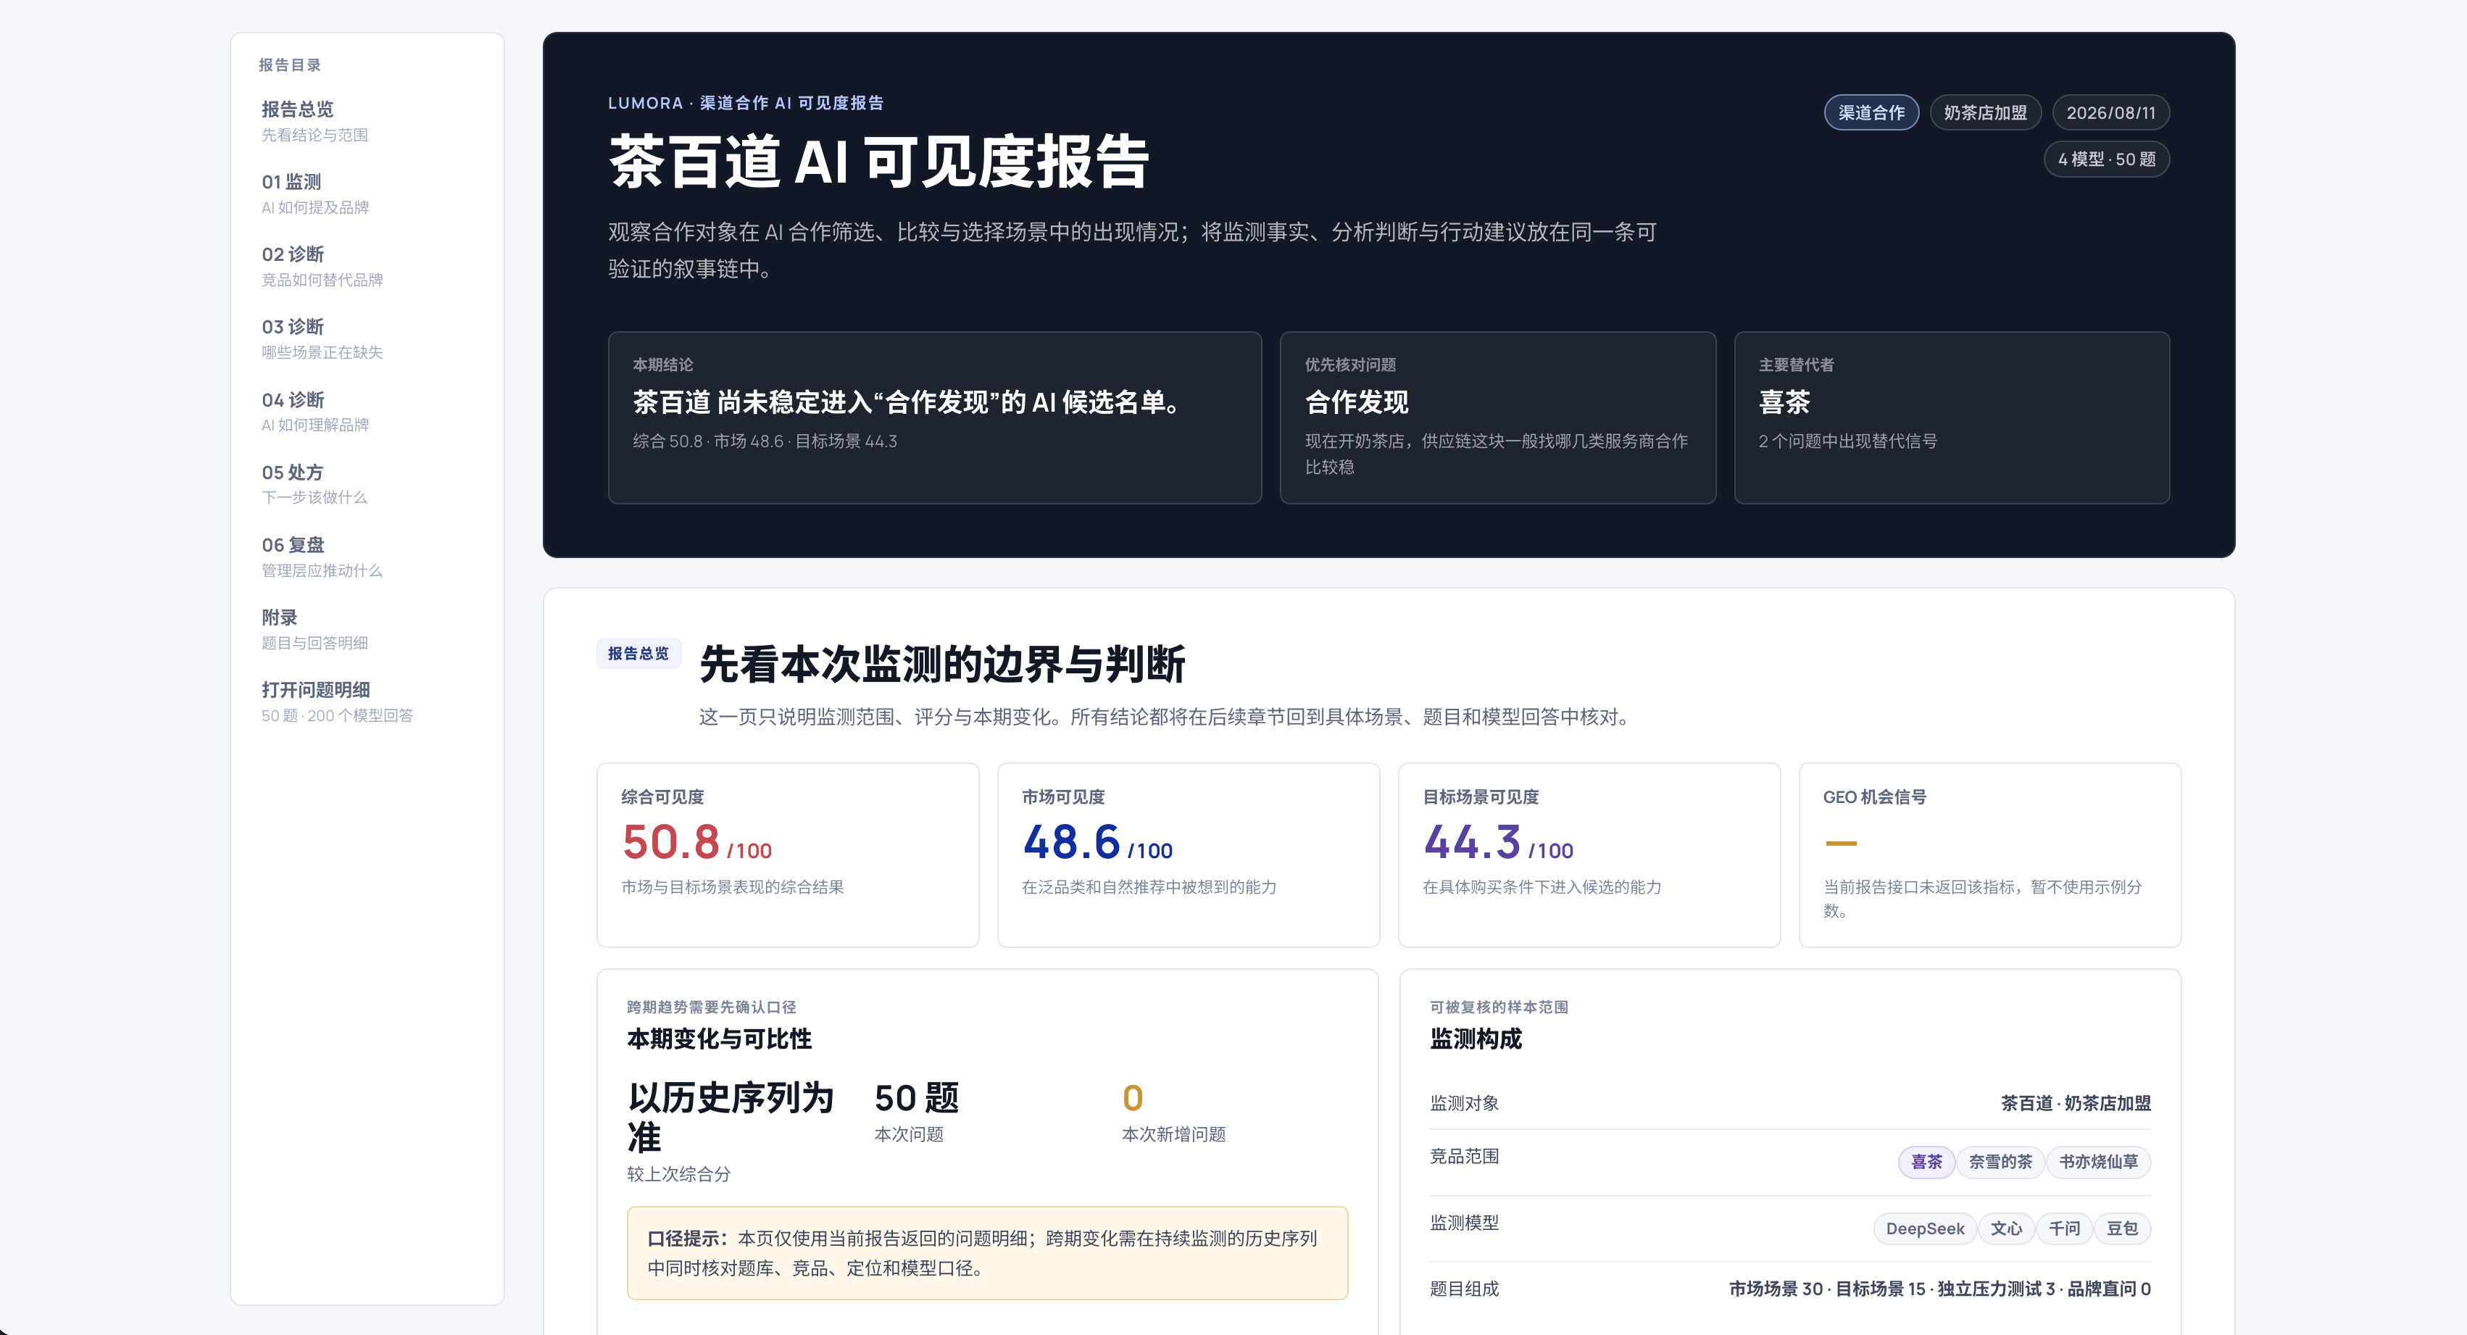This screenshot has width=2467, height=1335.
Task: Click the GEO 机会信号 card
Action: [x=1990, y=855]
